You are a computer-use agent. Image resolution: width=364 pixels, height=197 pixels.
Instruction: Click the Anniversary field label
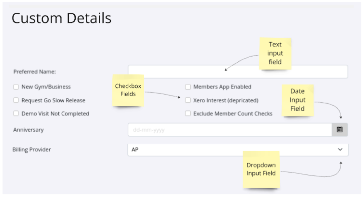point(28,130)
